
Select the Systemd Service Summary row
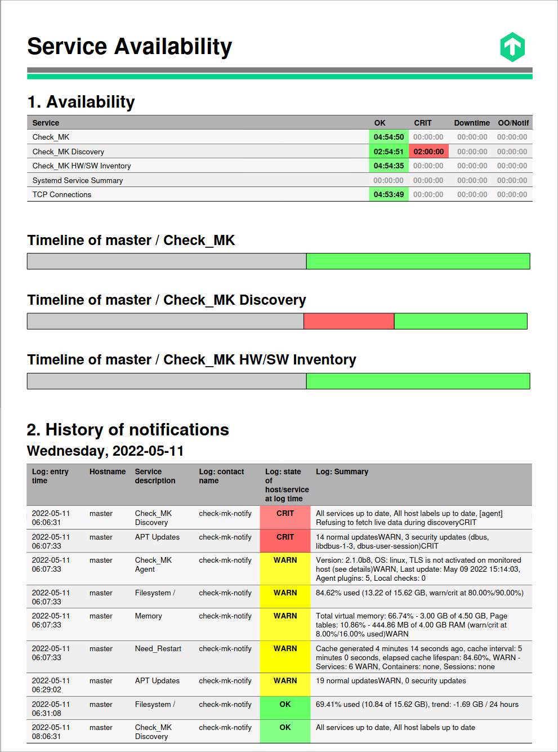(x=169, y=180)
